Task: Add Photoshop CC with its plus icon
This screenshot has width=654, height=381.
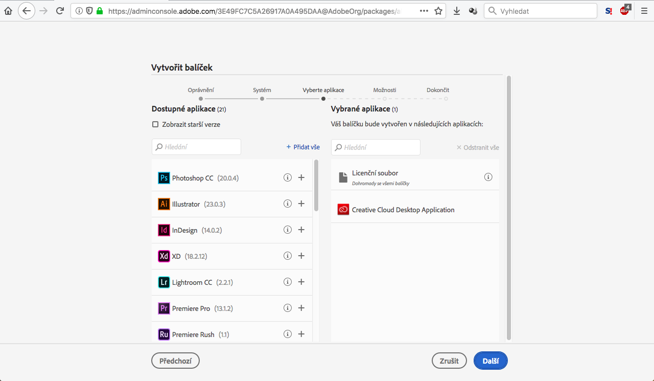Action: point(301,177)
